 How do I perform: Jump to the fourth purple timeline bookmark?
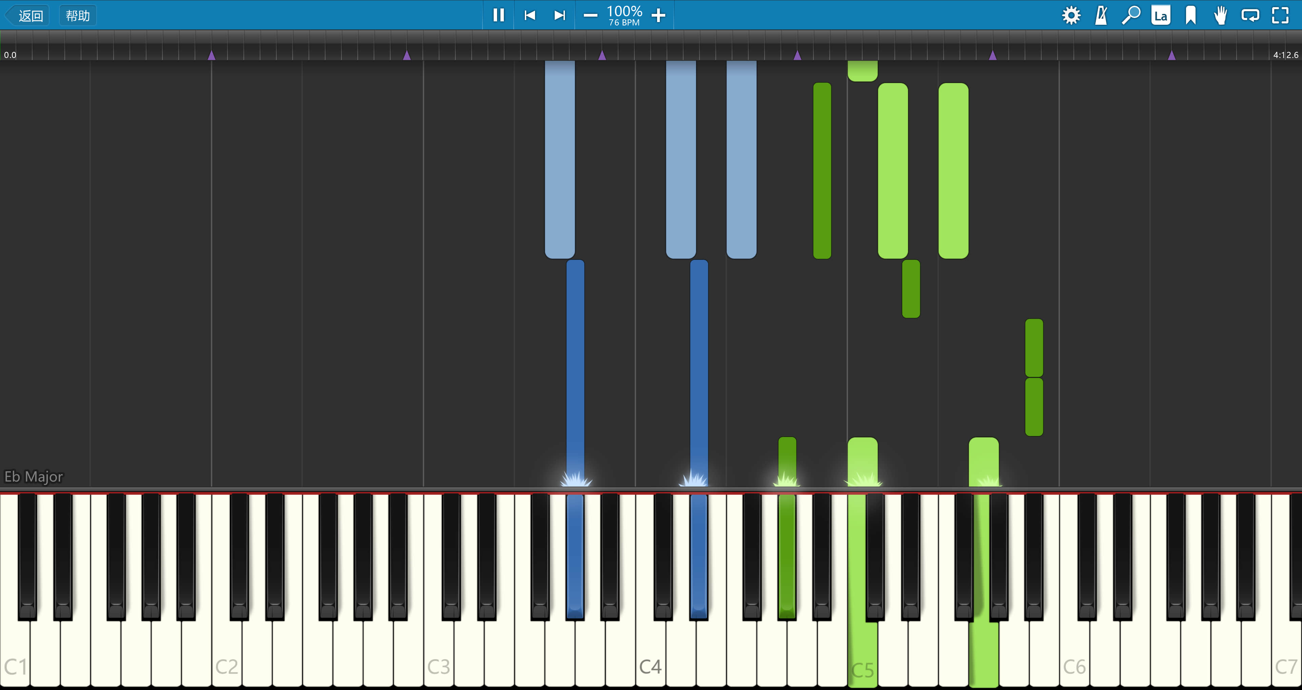(x=797, y=55)
